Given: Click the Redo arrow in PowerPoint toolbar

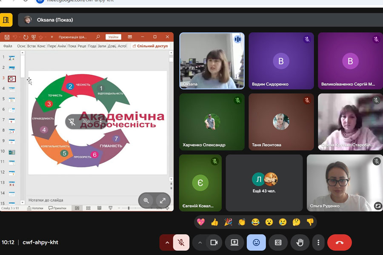Looking at the screenshot, I should 26,37.
